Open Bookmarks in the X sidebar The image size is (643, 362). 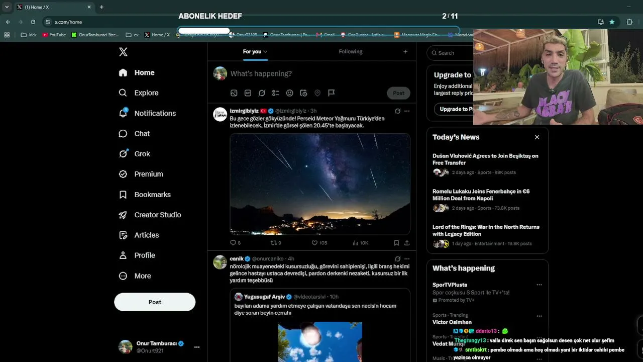tap(145, 195)
